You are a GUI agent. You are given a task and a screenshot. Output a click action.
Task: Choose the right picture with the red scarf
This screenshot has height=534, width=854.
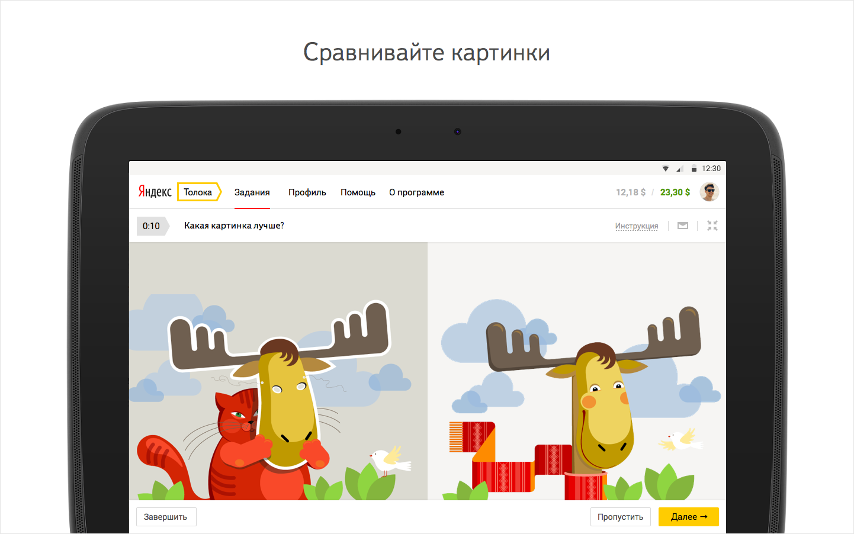tap(577, 371)
